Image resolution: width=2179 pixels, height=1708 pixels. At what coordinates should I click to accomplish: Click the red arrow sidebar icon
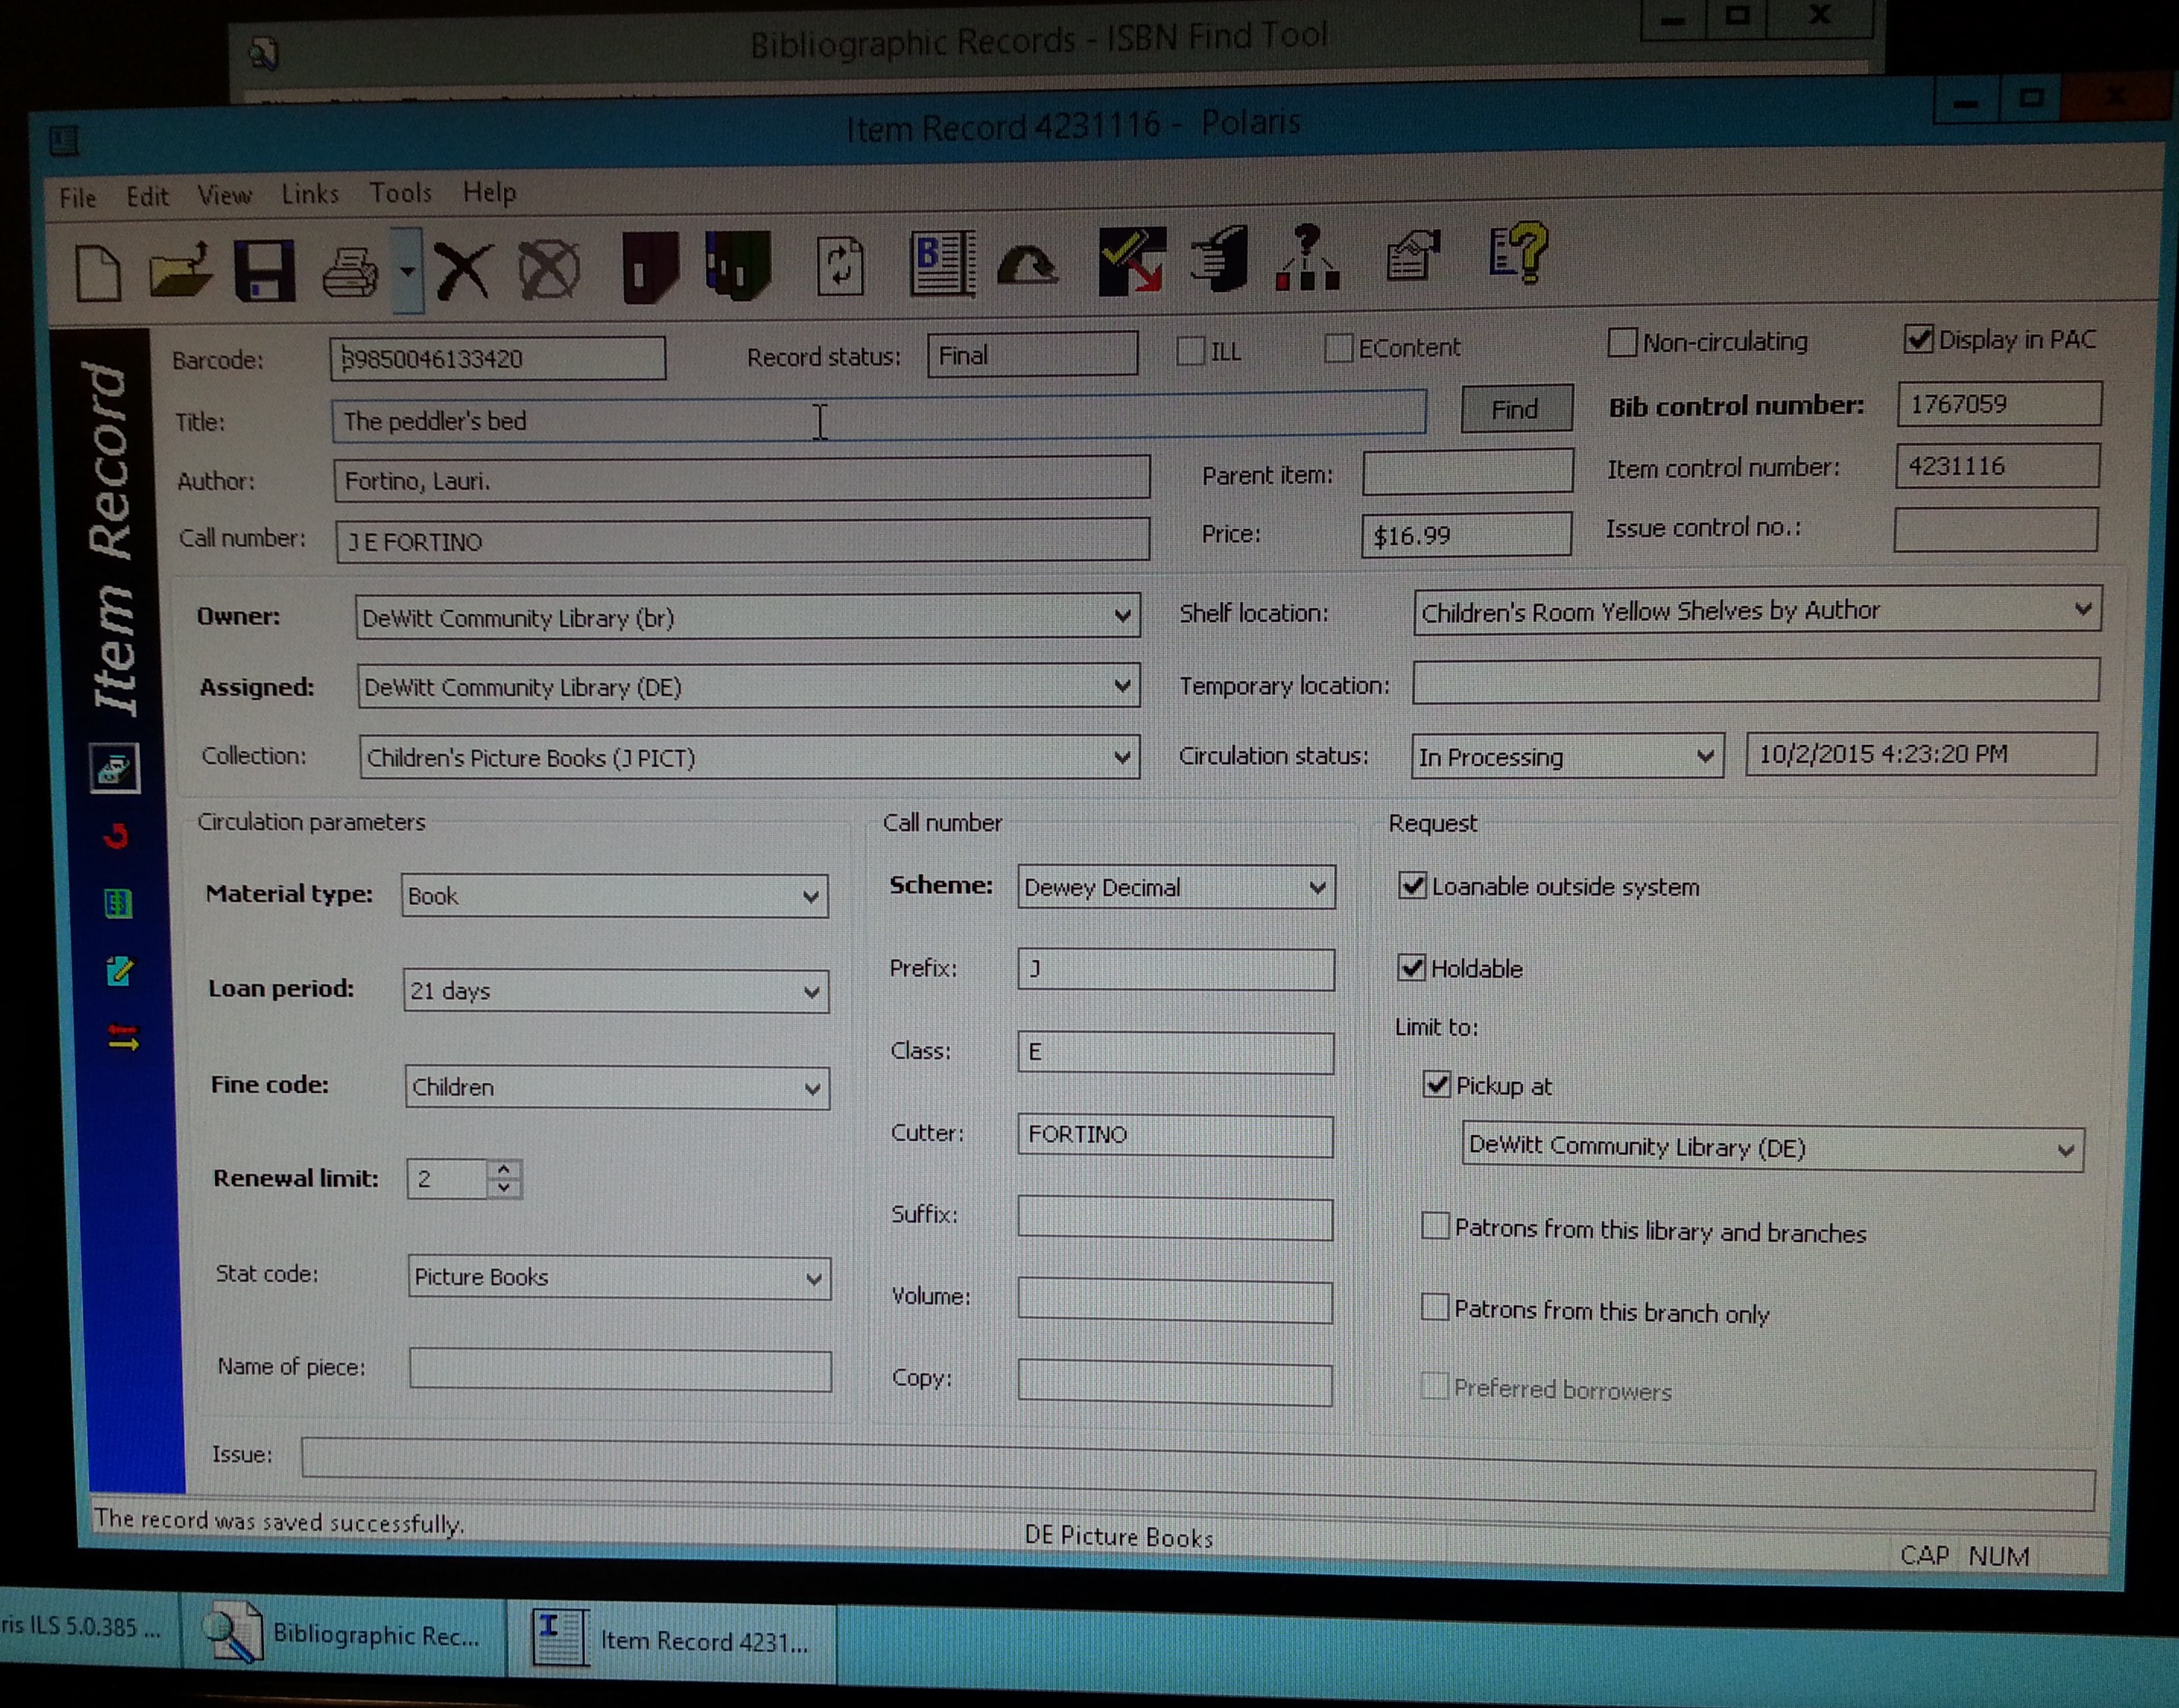click(x=117, y=835)
